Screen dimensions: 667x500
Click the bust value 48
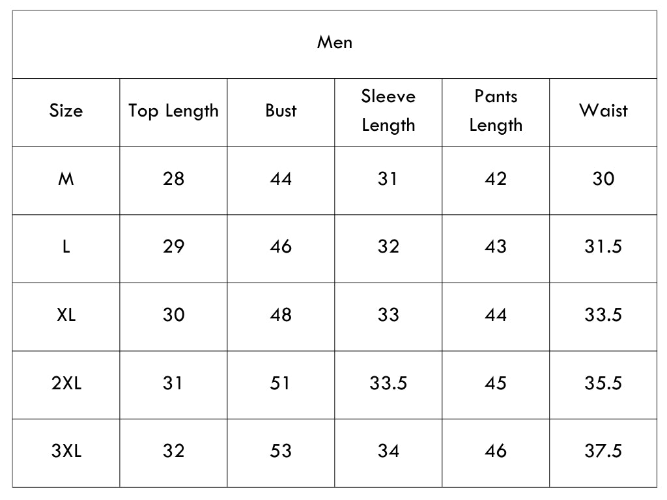pos(281,315)
